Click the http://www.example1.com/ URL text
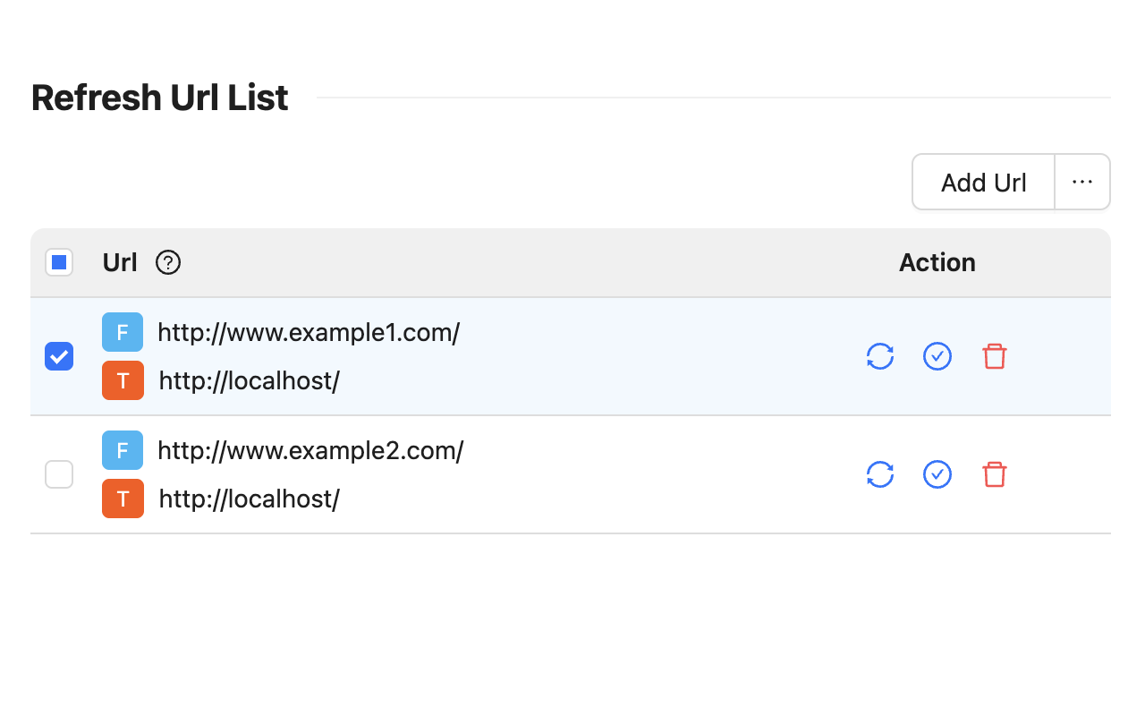The image size is (1145, 716). coord(309,333)
